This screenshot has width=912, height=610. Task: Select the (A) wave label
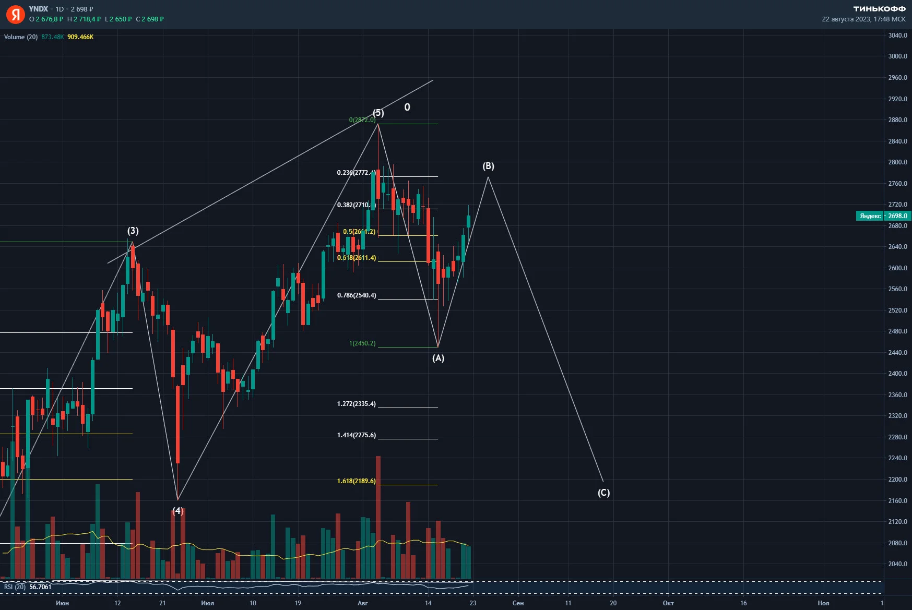coord(439,358)
